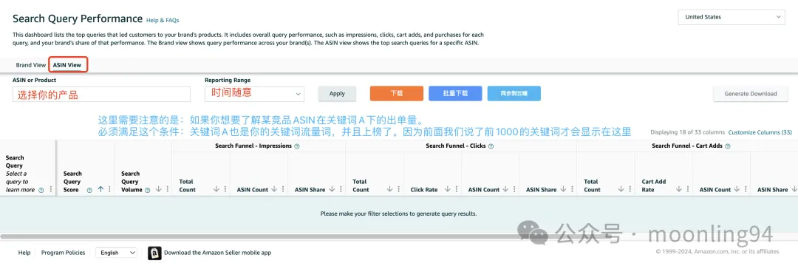Open help icon next to Search Query Score
The width and height of the screenshot is (798, 266).
[89, 190]
